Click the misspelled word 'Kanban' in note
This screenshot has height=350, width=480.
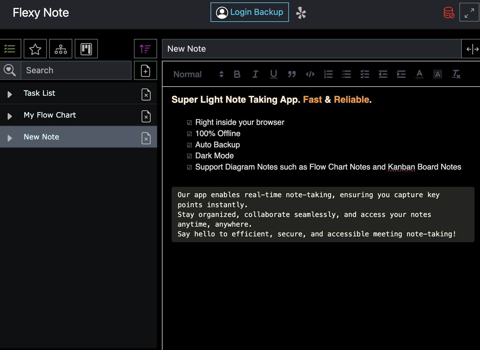(401, 167)
